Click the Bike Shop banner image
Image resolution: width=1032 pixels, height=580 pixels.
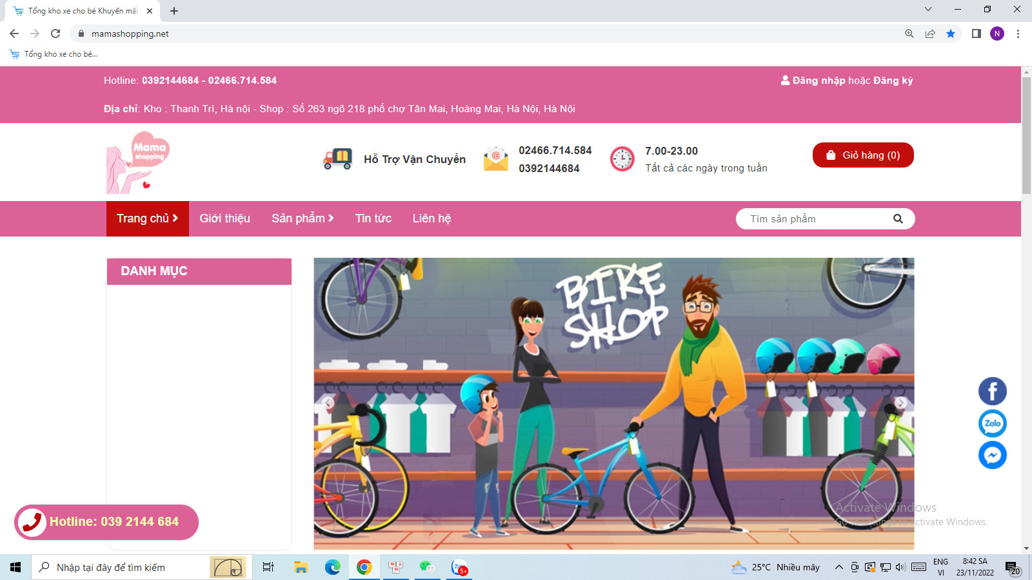click(x=614, y=403)
